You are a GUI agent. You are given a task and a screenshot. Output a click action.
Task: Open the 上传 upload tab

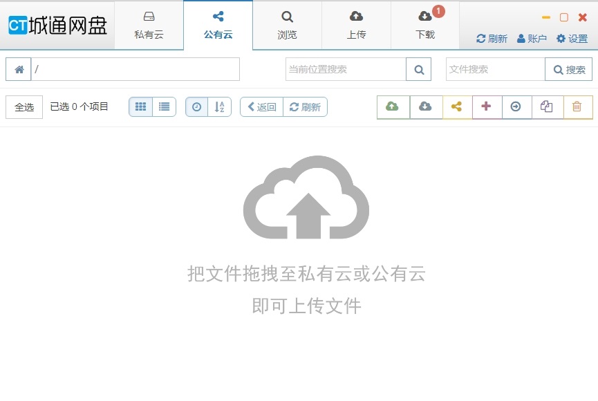click(x=356, y=25)
